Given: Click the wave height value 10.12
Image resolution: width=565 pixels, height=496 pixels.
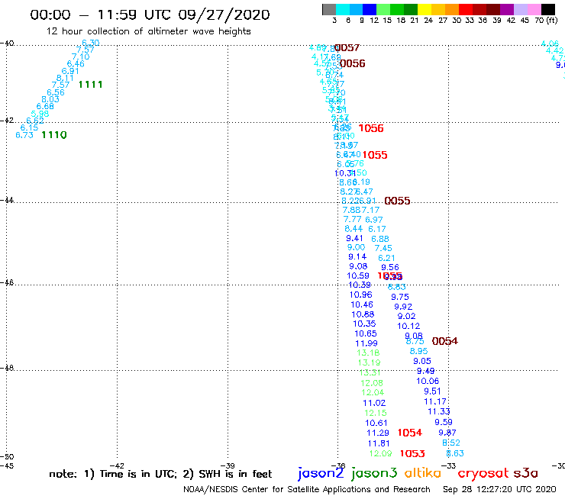Looking at the screenshot, I should (408, 327).
